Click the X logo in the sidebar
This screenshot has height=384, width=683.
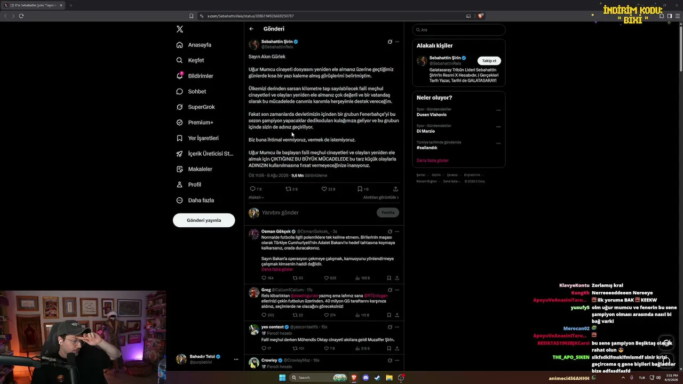click(180, 29)
